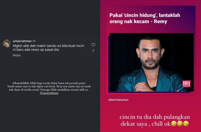Tap the crimson story background below @beritaharian
Viewport: 201px width, 132px height.
(151, 108)
